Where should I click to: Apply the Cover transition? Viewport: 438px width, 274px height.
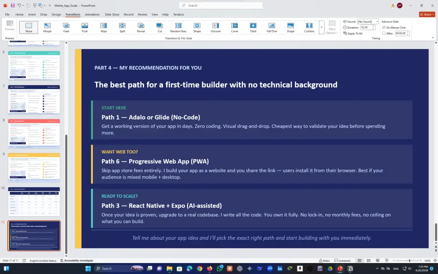click(235, 27)
